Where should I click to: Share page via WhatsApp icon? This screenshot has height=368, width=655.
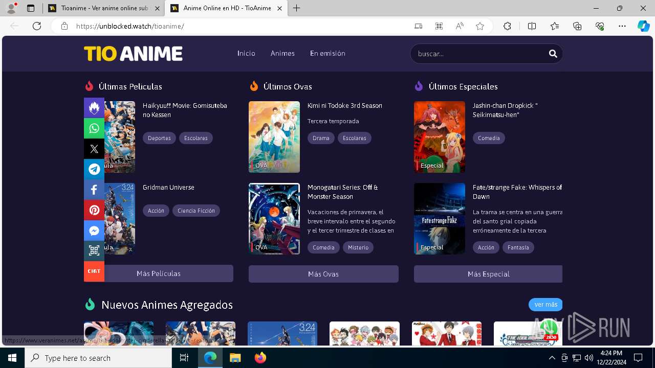pos(94,128)
